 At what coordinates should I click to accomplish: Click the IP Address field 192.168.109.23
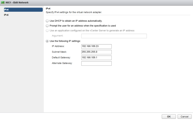pyautogui.click(x=96, y=46)
